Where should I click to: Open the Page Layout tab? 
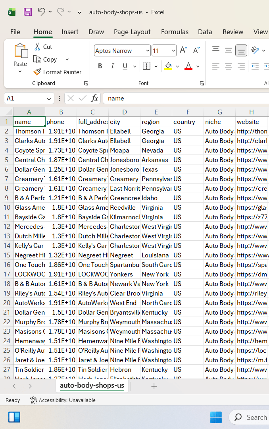click(x=132, y=32)
